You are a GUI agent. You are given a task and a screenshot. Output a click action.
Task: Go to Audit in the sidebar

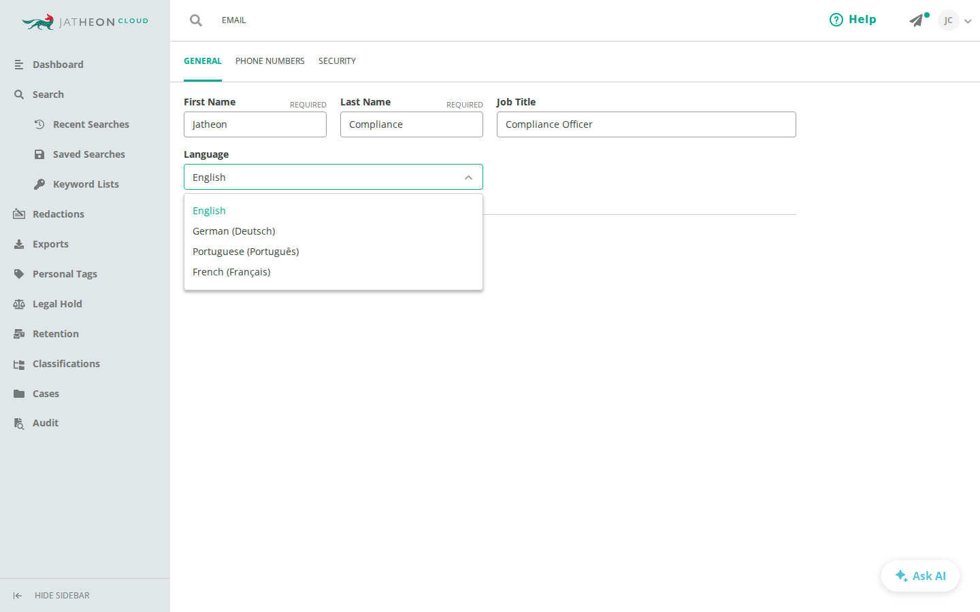point(46,423)
